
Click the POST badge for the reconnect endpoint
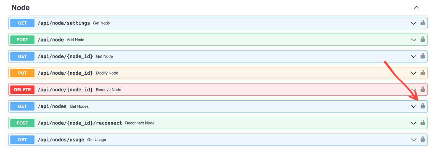pos(22,123)
